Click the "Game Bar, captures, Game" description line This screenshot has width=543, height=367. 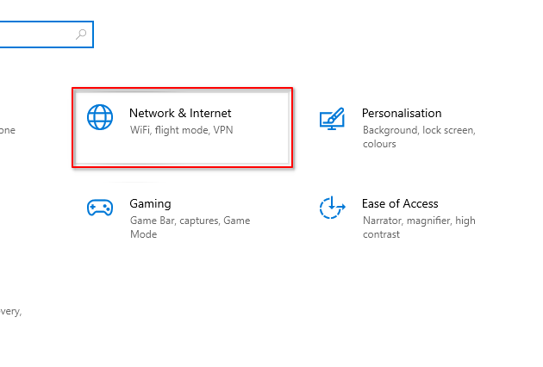click(x=190, y=221)
